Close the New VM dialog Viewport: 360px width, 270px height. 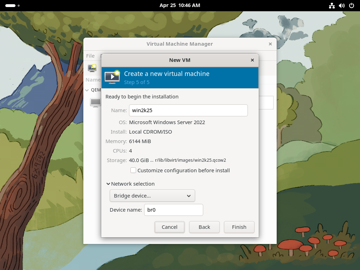252,60
